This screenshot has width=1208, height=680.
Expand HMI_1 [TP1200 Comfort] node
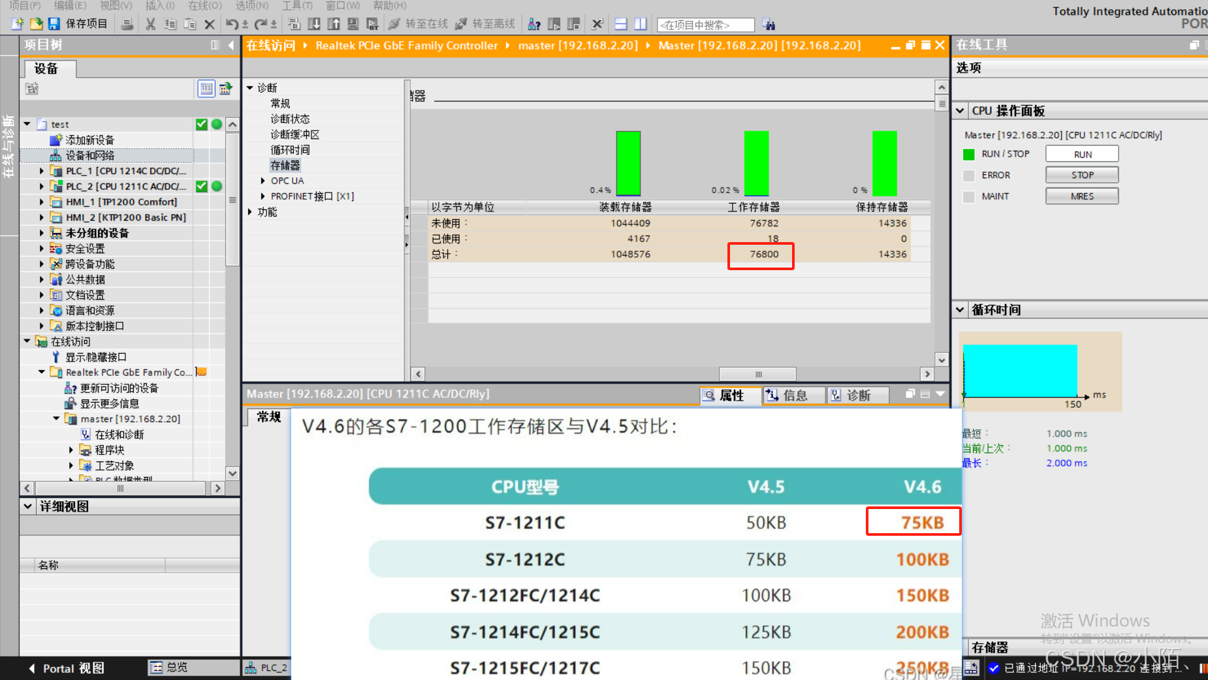coord(42,202)
